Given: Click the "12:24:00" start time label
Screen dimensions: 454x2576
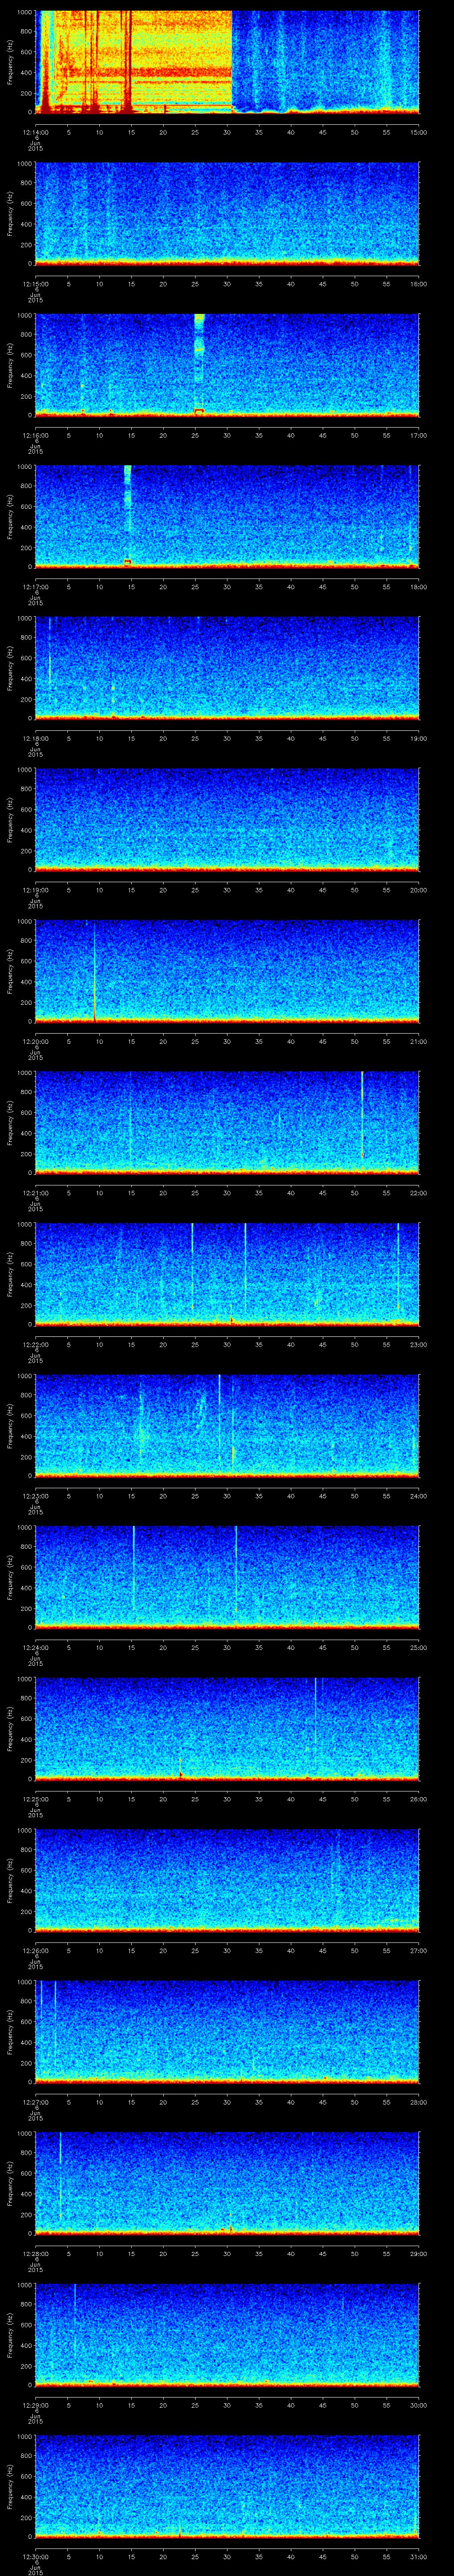Looking at the screenshot, I should tap(36, 1648).
